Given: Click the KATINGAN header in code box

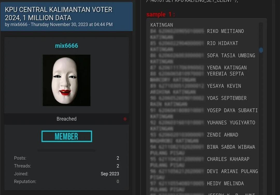Looking at the screenshot, I should pos(162,25).
